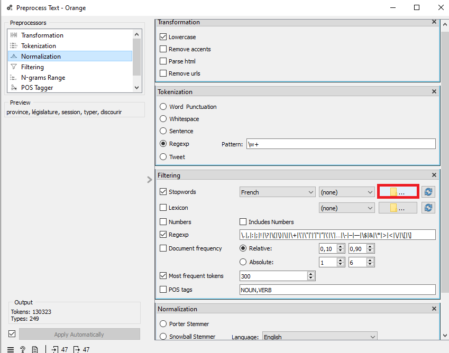Viewport: 449px width, 353px height.
Task: Expand the stemmer Language dropdown set to English
Action: click(320, 337)
